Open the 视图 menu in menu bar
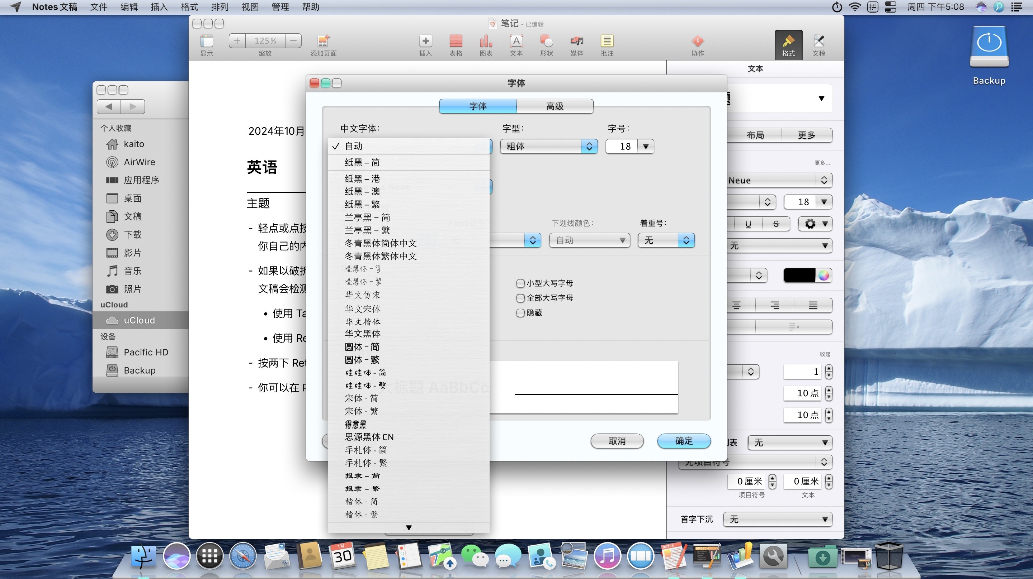1033x579 pixels. click(250, 7)
